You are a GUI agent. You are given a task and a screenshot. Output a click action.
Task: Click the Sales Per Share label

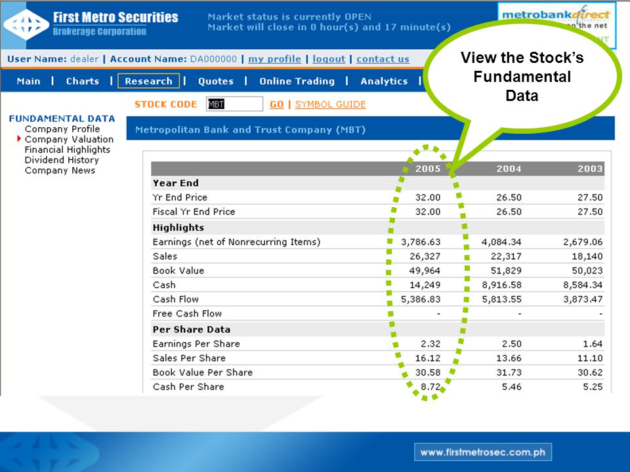(189, 358)
